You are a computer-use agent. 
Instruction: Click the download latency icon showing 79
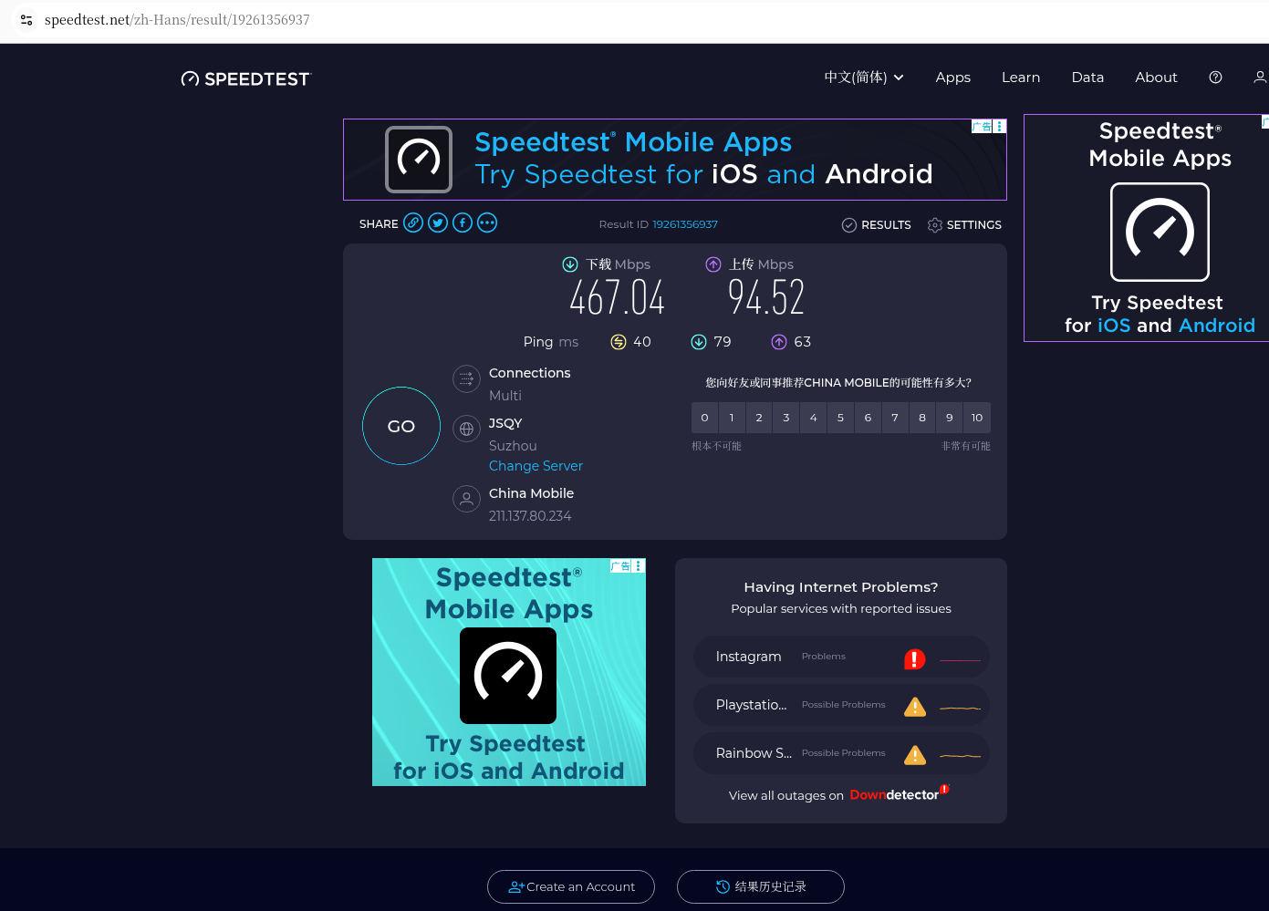[x=699, y=342]
